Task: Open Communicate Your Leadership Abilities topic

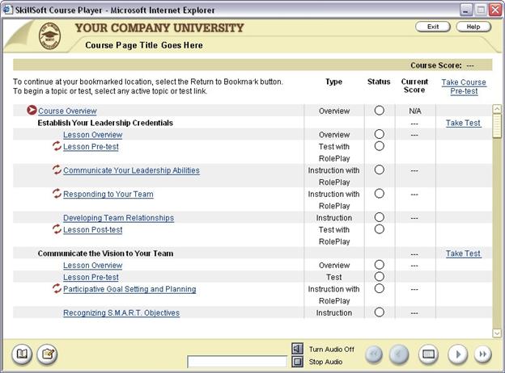Action: click(x=131, y=170)
